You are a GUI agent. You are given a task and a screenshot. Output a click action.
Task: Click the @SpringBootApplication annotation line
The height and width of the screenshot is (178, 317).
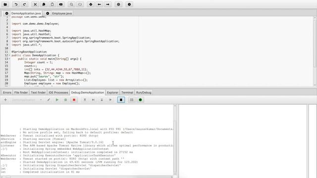pyautogui.click(x=29, y=52)
